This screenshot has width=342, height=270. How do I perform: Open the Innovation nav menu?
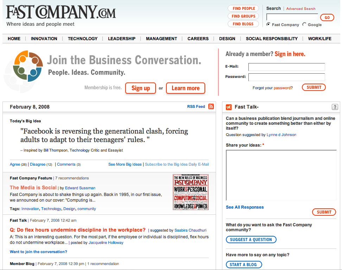coord(44,39)
